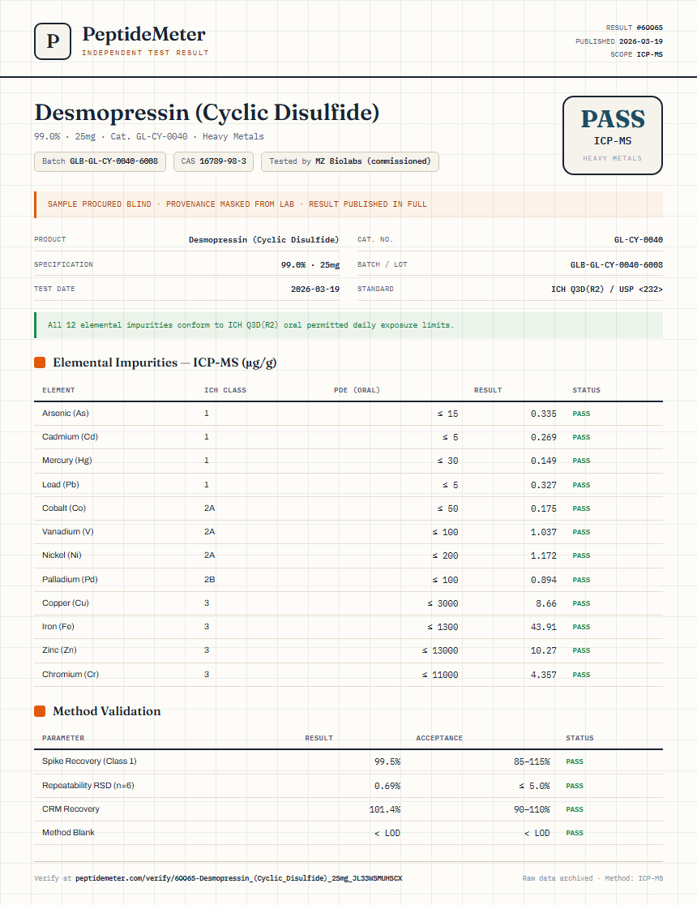Click the Cat. No. value GL-CY-0040
The height and width of the screenshot is (905, 697).
click(639, 239)
